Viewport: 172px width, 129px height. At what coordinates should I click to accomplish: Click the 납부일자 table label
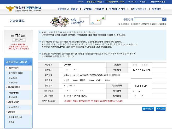coord(117,96)
